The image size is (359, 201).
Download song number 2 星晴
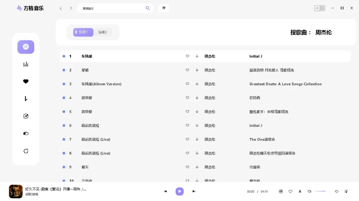(x=197, y=70)
